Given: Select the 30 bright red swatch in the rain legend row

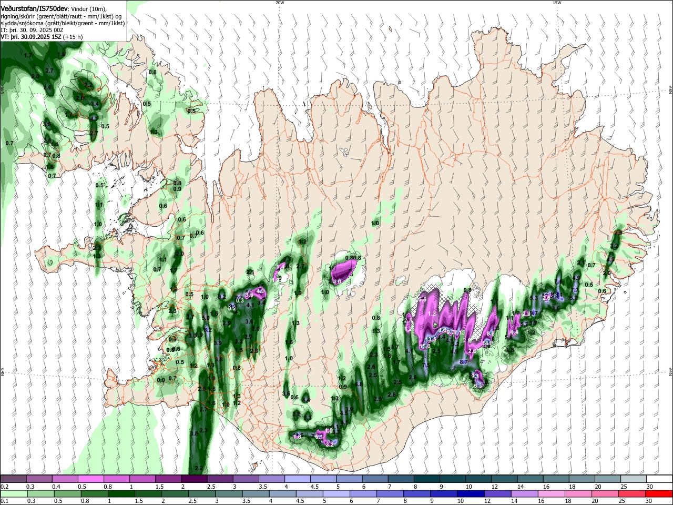Looking at the screenshot, I should pyautogui.click(x=659, y=493).
